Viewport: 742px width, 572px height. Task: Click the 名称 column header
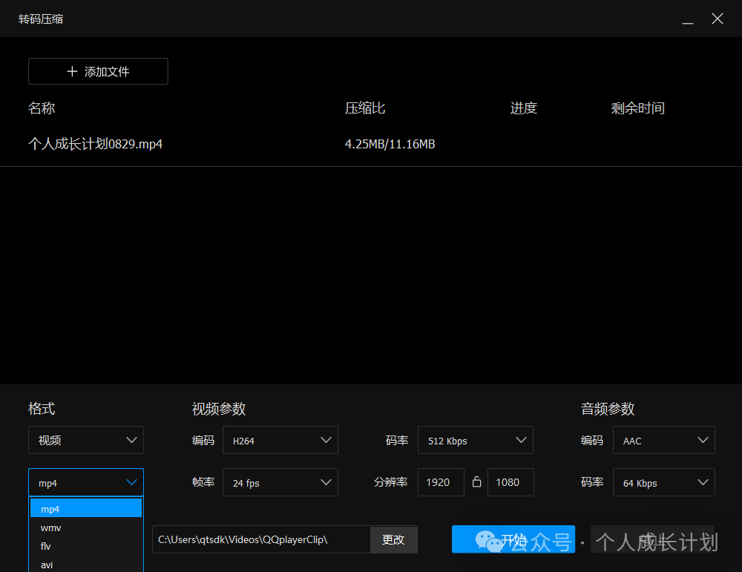point(42,108)
